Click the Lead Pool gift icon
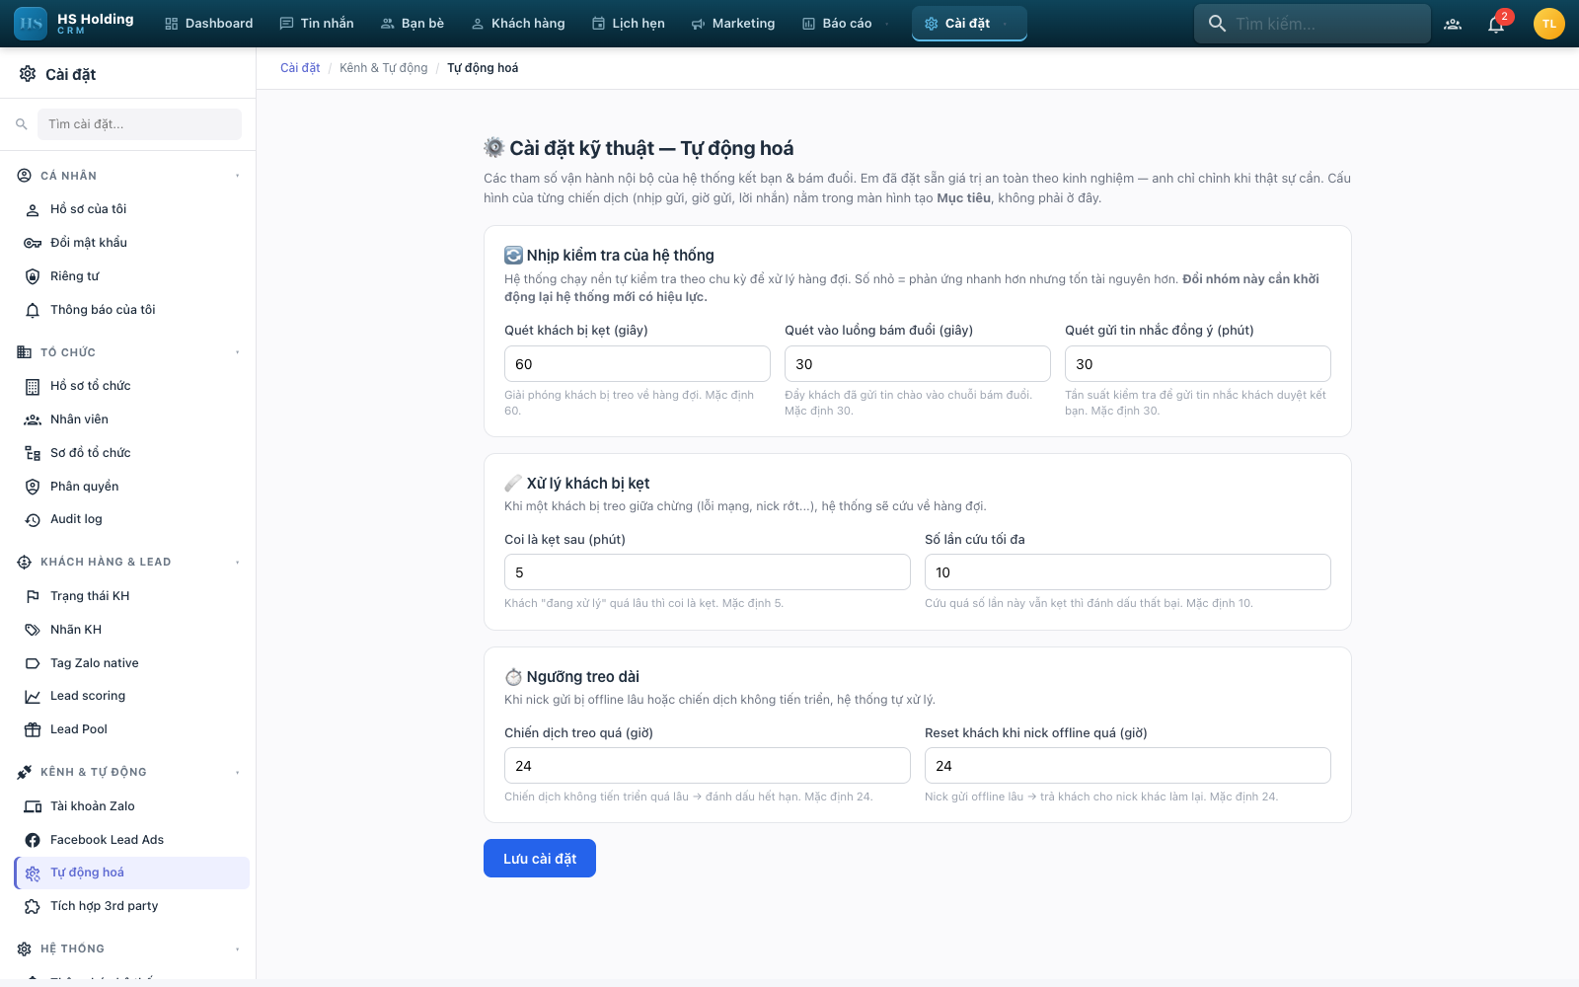1579x987 pixels. click(x=33, y=729)
